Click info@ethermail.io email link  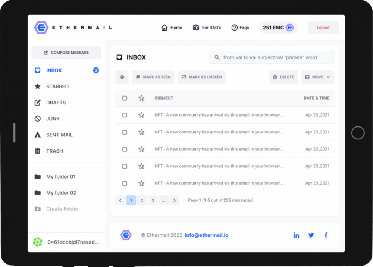(x=207, y=235)
